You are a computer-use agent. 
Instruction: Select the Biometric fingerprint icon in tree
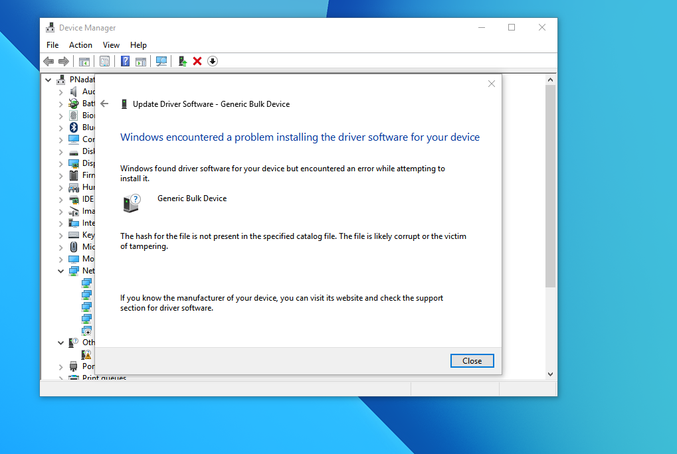(74, 115)
